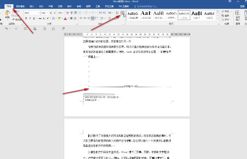Open the Font dialog launcher
This screenshot has height=159, width=247.
pos(77,24)
